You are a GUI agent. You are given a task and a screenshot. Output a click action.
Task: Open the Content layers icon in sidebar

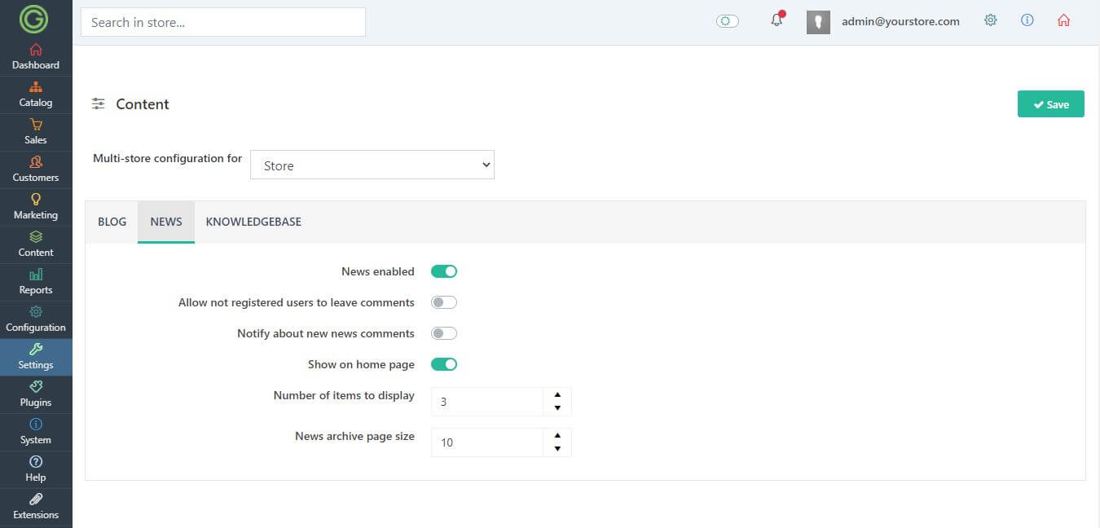pyautogui.click(x=36, y=237)
